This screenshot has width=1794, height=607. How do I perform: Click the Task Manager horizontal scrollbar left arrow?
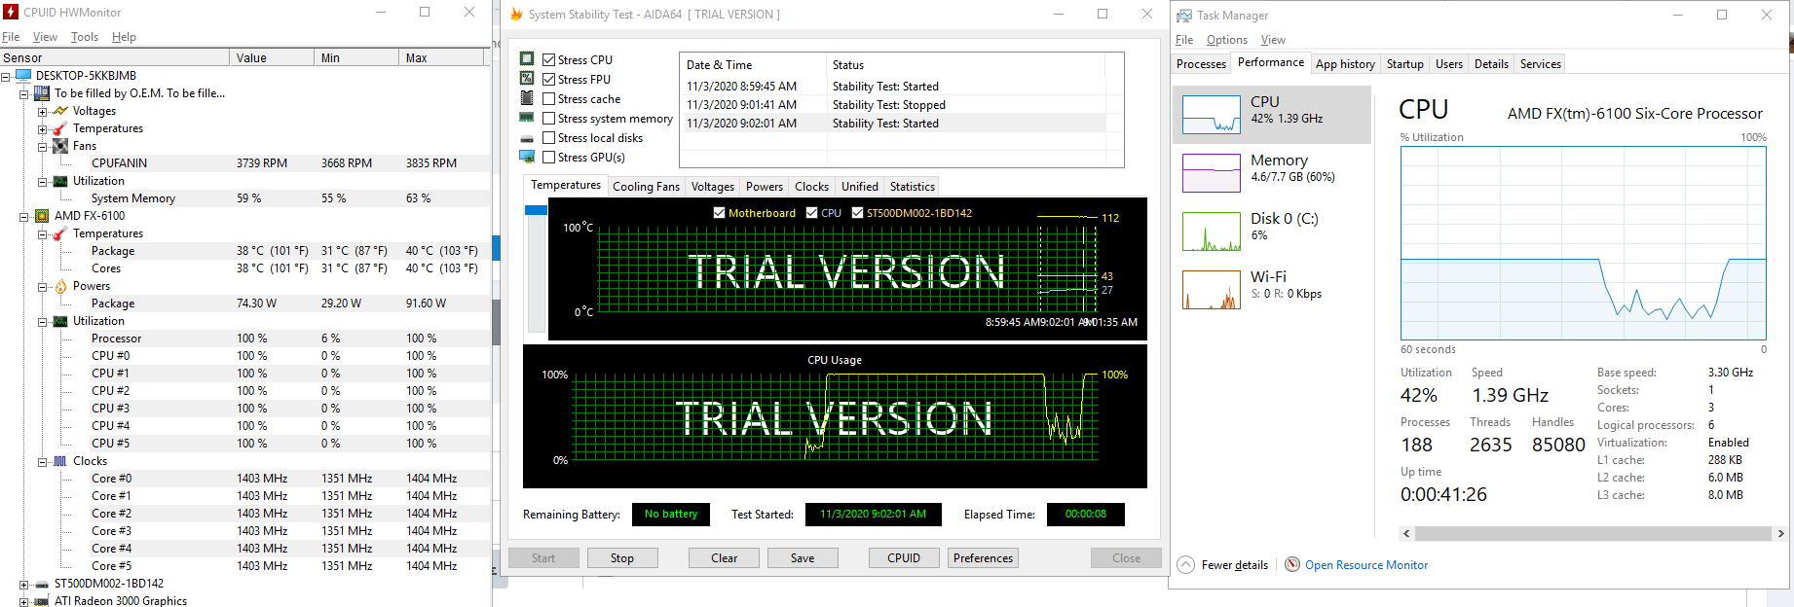[1406, 534]
